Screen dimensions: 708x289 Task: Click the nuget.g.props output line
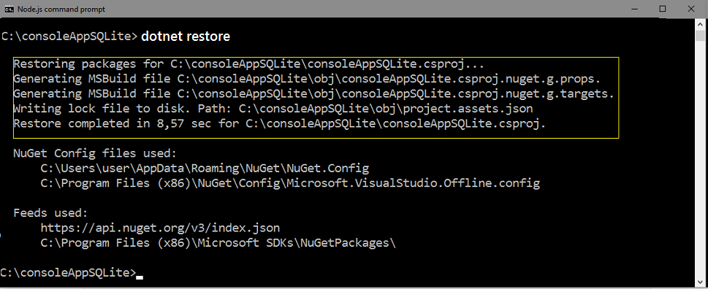pos(307,78)
